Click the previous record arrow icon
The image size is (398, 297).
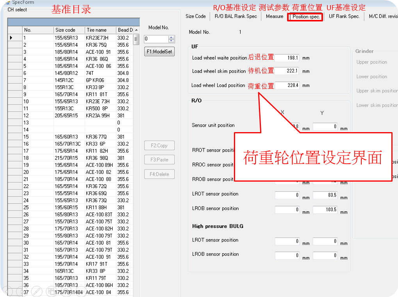pyautogui.click(x=7, y=291)
